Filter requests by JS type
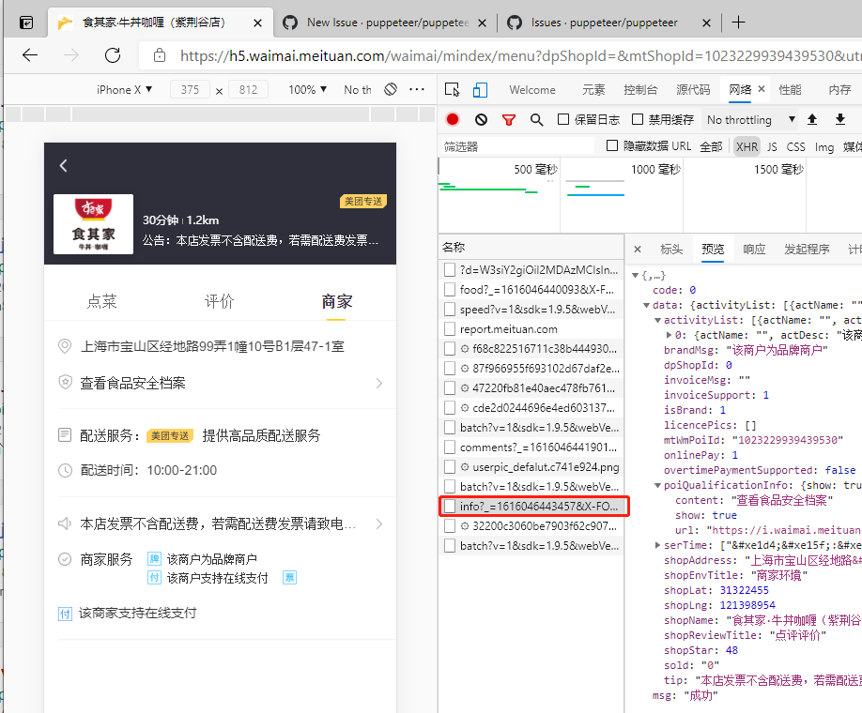Viewport: 862px width, 713px height. tap(772, 146)
